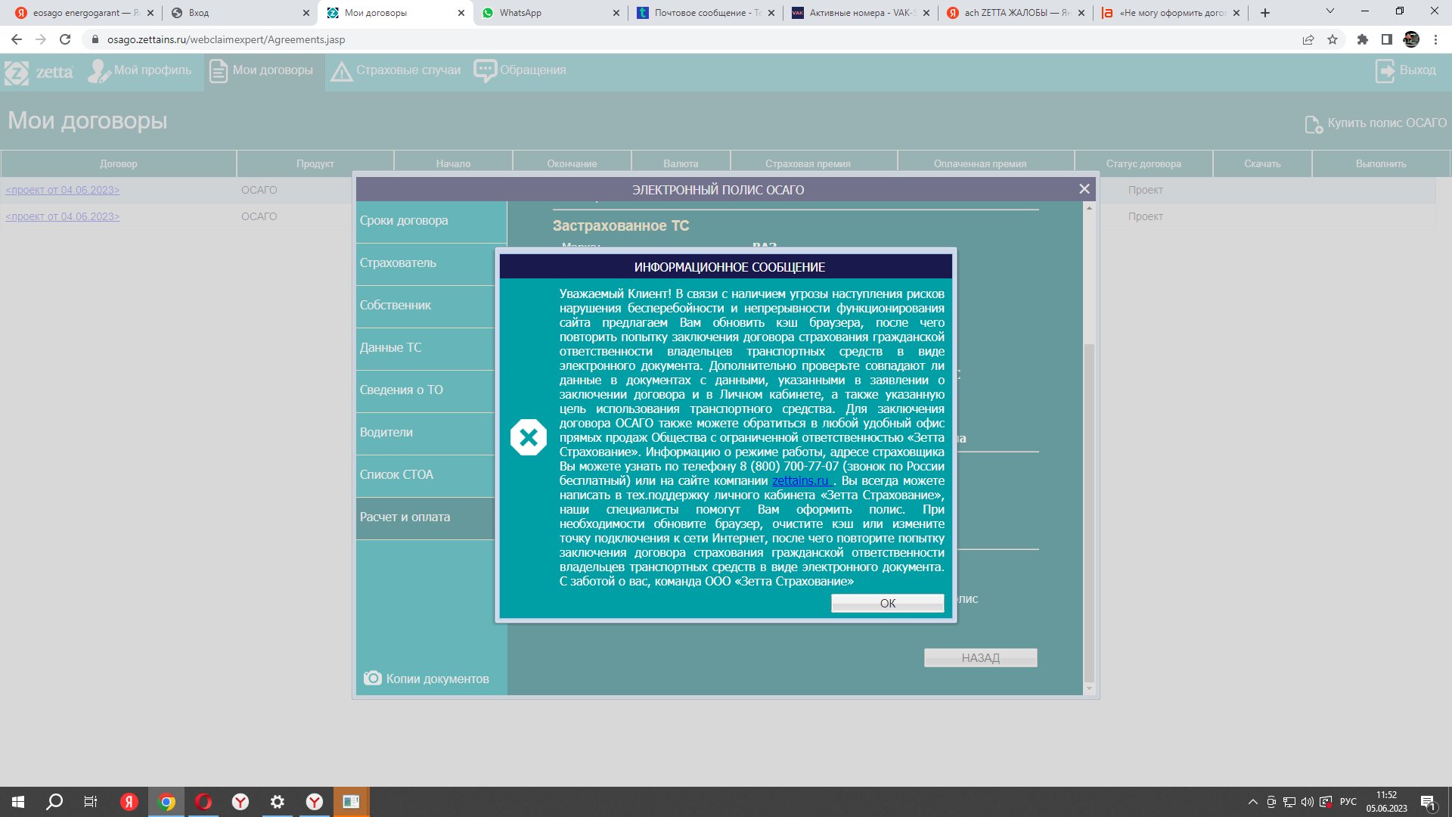Open second проект от 04.06.2023 link

point(63,216)
